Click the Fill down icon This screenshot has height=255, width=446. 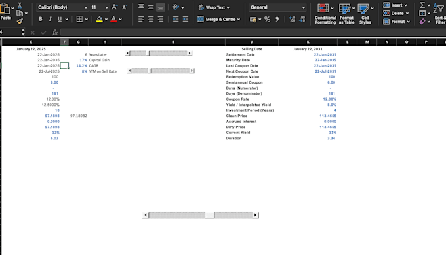(x=422, y=13)
